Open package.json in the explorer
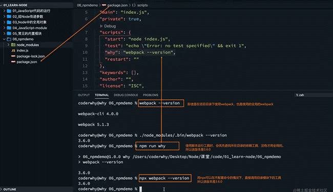This screenshot has height=192, width=333. (x=27, y=62)
